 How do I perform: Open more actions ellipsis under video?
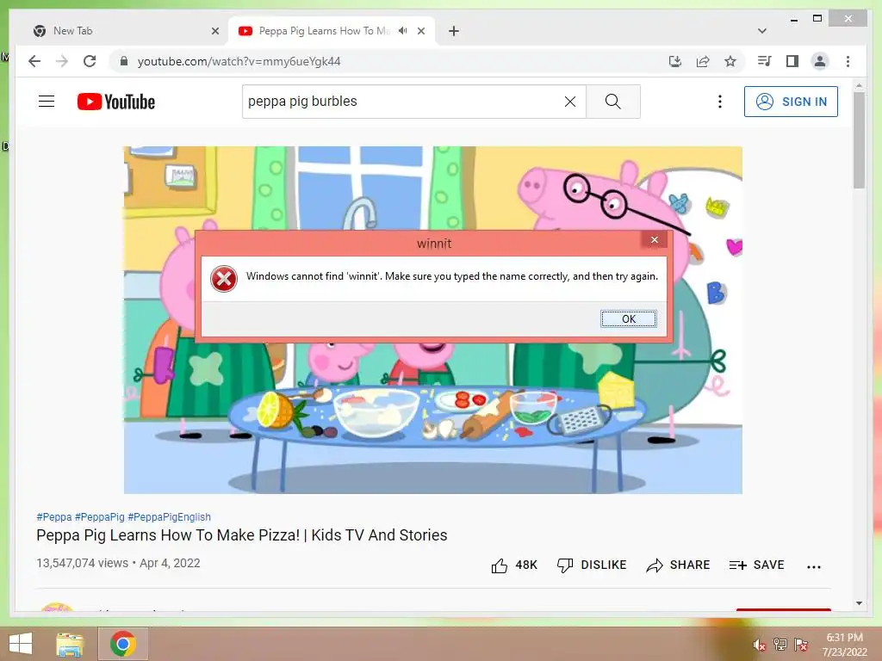click(813, 566)
